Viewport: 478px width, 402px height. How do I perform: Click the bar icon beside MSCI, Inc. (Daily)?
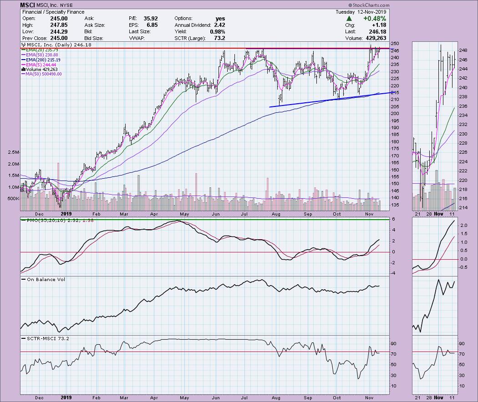click(x=24, y=45)
